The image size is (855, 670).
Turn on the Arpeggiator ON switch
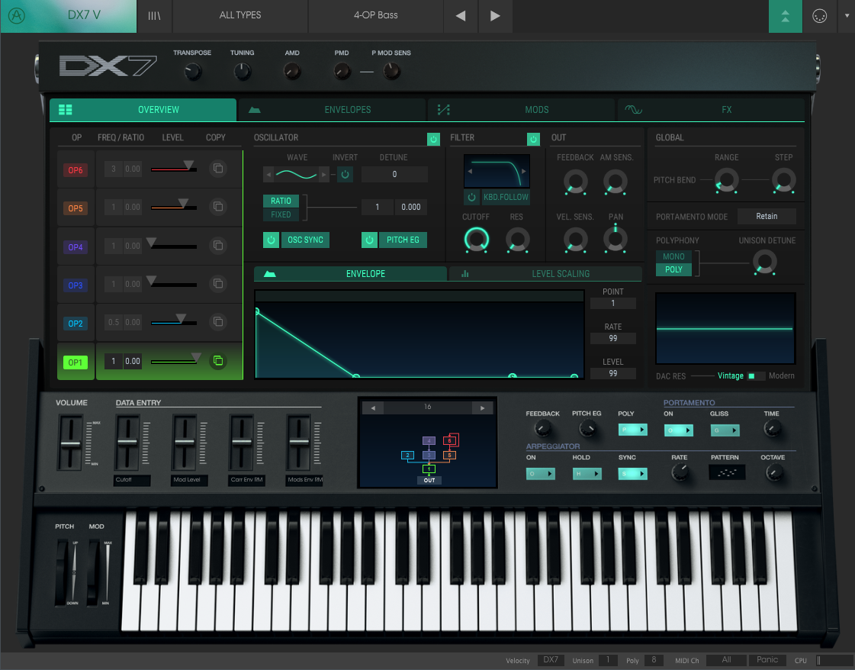tap(541, 473)
